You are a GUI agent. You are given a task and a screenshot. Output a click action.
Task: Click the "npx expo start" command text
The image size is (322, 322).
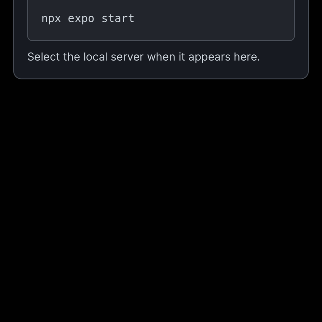click(88, 19)
